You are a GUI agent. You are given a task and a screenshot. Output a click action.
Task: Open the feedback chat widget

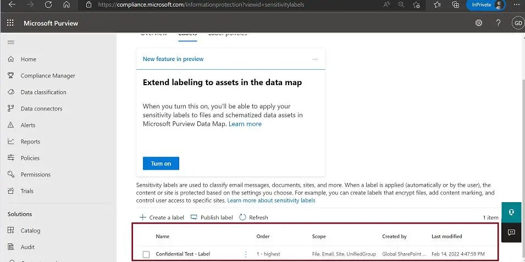511,232
